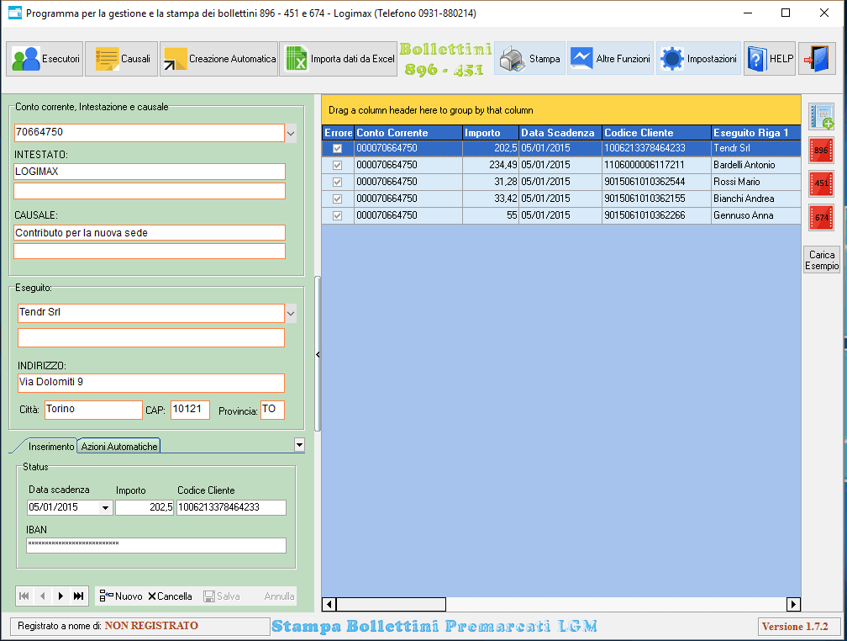Select the Bardelli Antonio cell
The image size is (847, 641).
(755, 165)
